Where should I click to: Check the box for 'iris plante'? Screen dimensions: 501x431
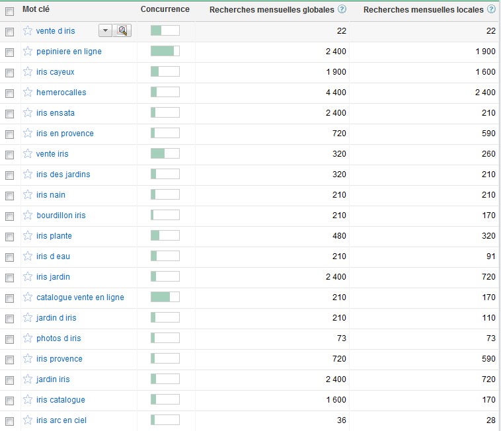pyautogui.click(x=10, y=237)
